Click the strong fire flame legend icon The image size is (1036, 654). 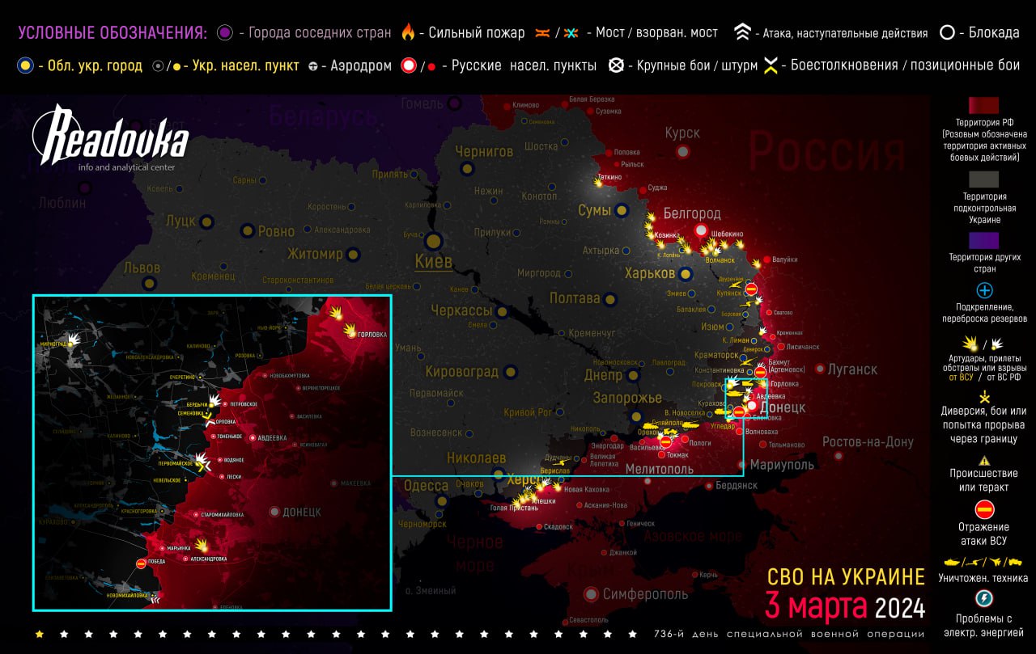click(408, 33)
